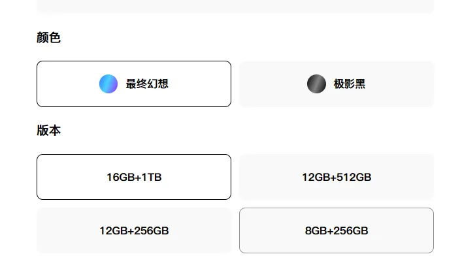Viewport: 460px width, 269px height.
Task: Click the blue-purple gradient swatch circle
Action: pyautogui.click(x=108, y=84)
